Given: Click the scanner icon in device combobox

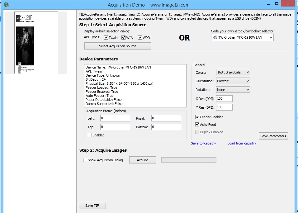Looking at the screenshot, I should pyautogui.click(x=215, y=37).
